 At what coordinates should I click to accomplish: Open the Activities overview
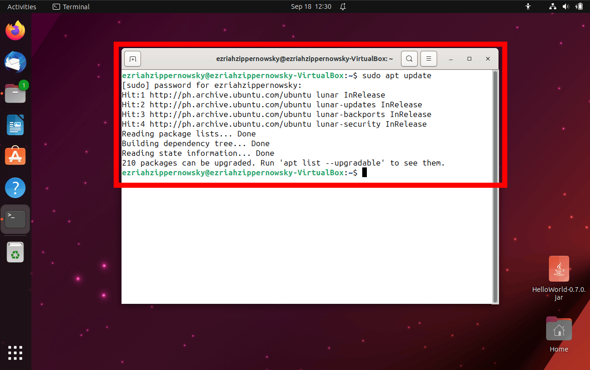21,6
